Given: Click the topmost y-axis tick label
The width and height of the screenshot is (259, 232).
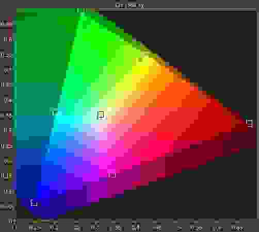Looking at the screenshot, I should point(6,23).
